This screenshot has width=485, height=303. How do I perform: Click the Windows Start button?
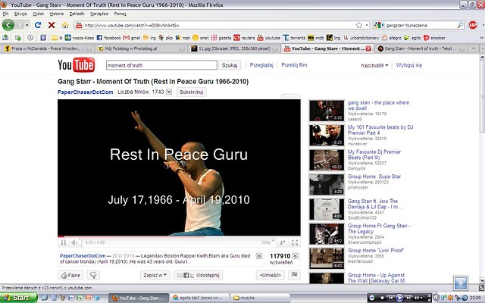coord(18,298)
